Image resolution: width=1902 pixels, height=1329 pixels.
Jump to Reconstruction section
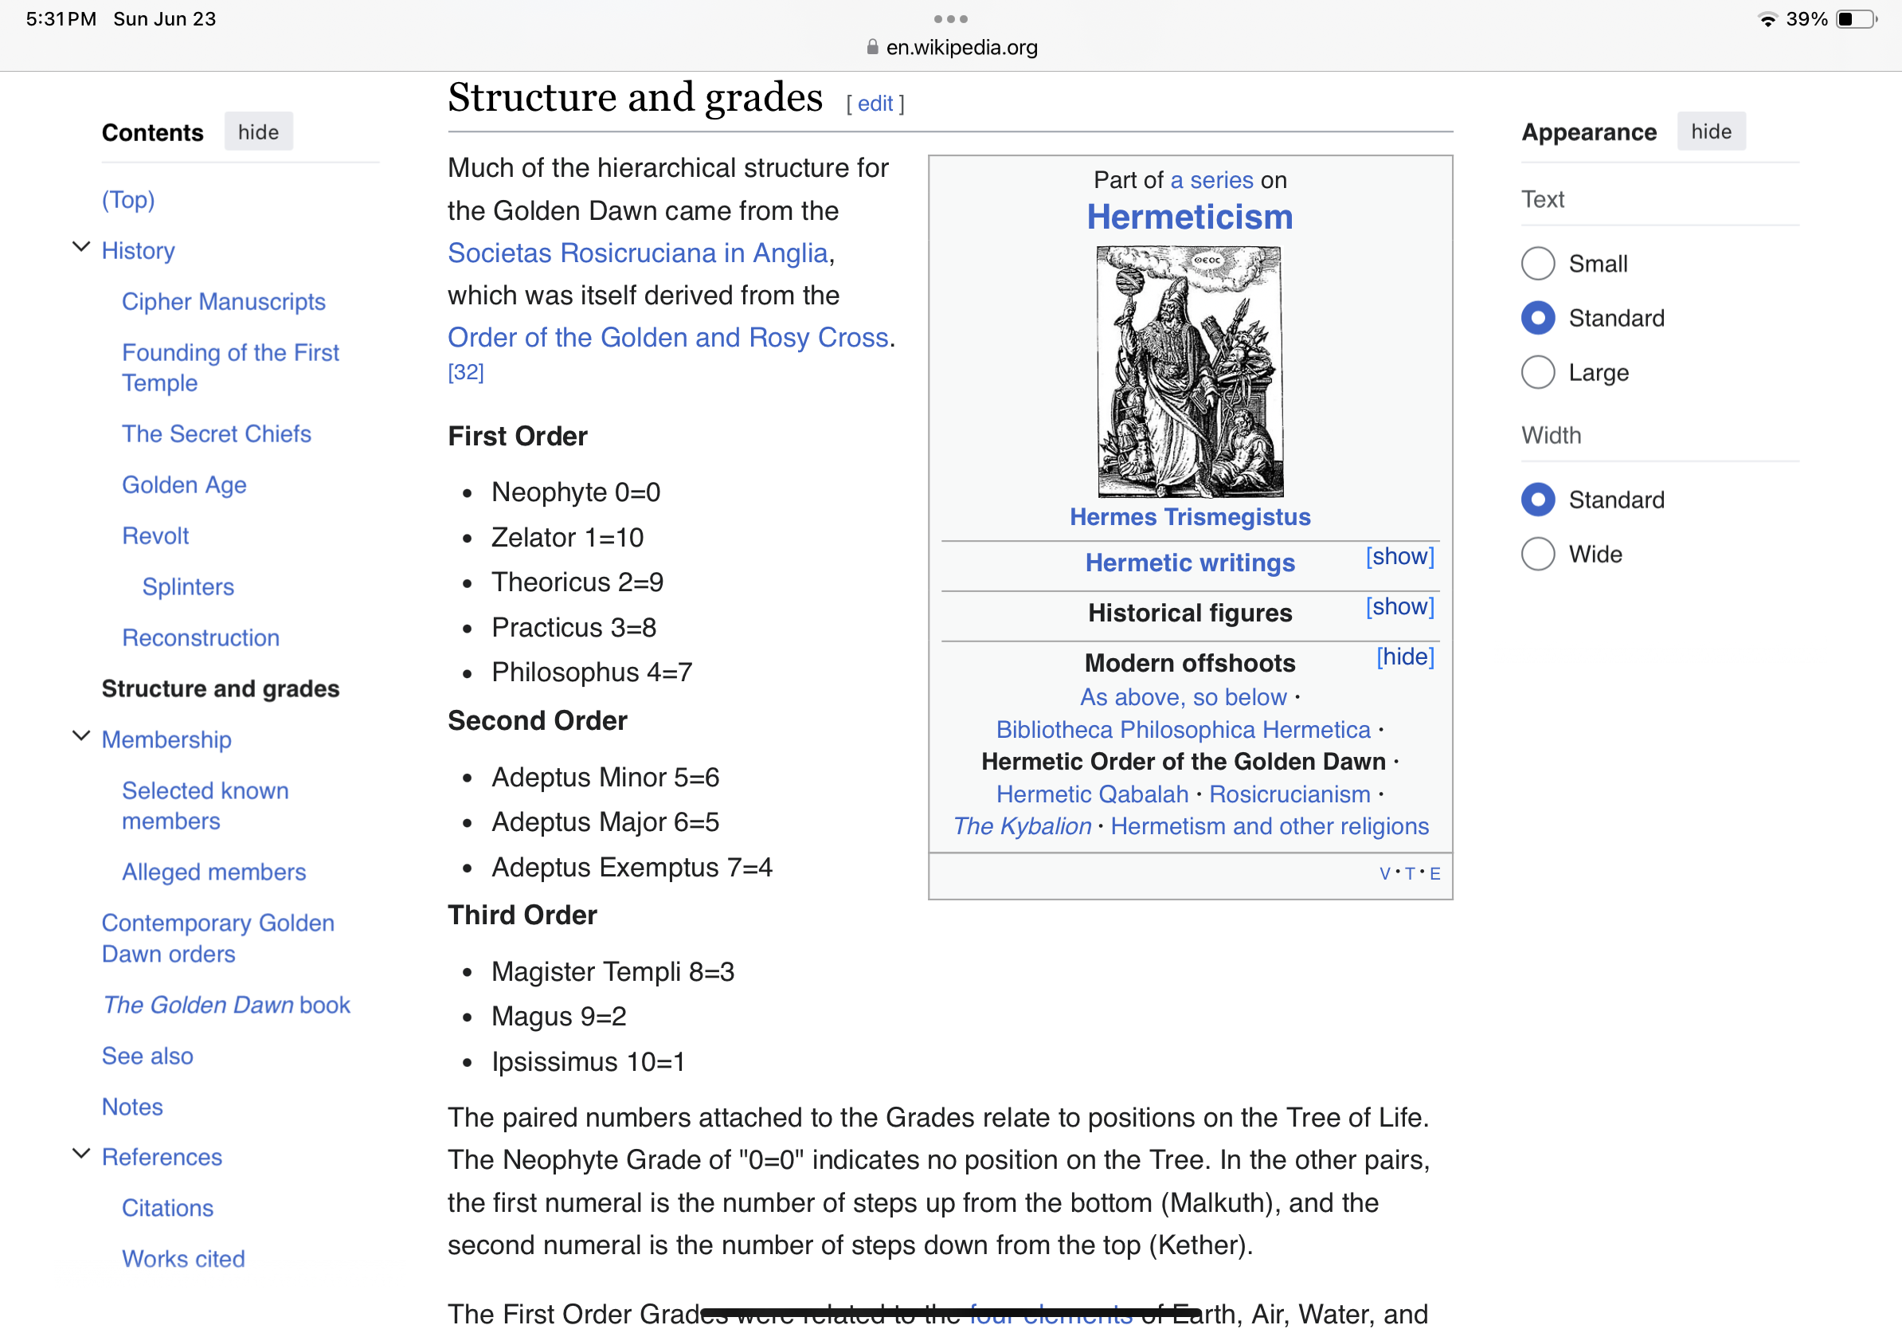point(201,638)
